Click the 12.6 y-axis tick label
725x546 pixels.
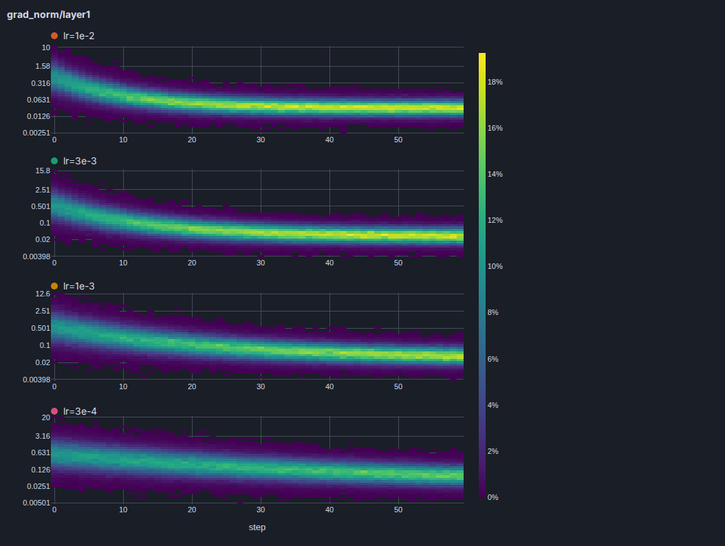pyautogui.click(x=43, y=294)
